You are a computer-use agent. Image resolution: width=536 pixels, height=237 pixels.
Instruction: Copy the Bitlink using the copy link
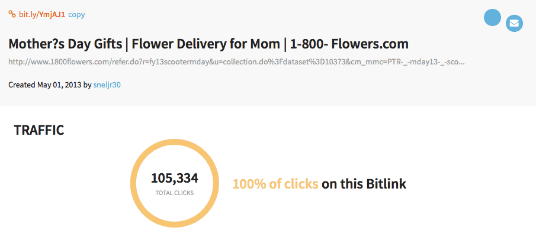click(x=76, y=15)
